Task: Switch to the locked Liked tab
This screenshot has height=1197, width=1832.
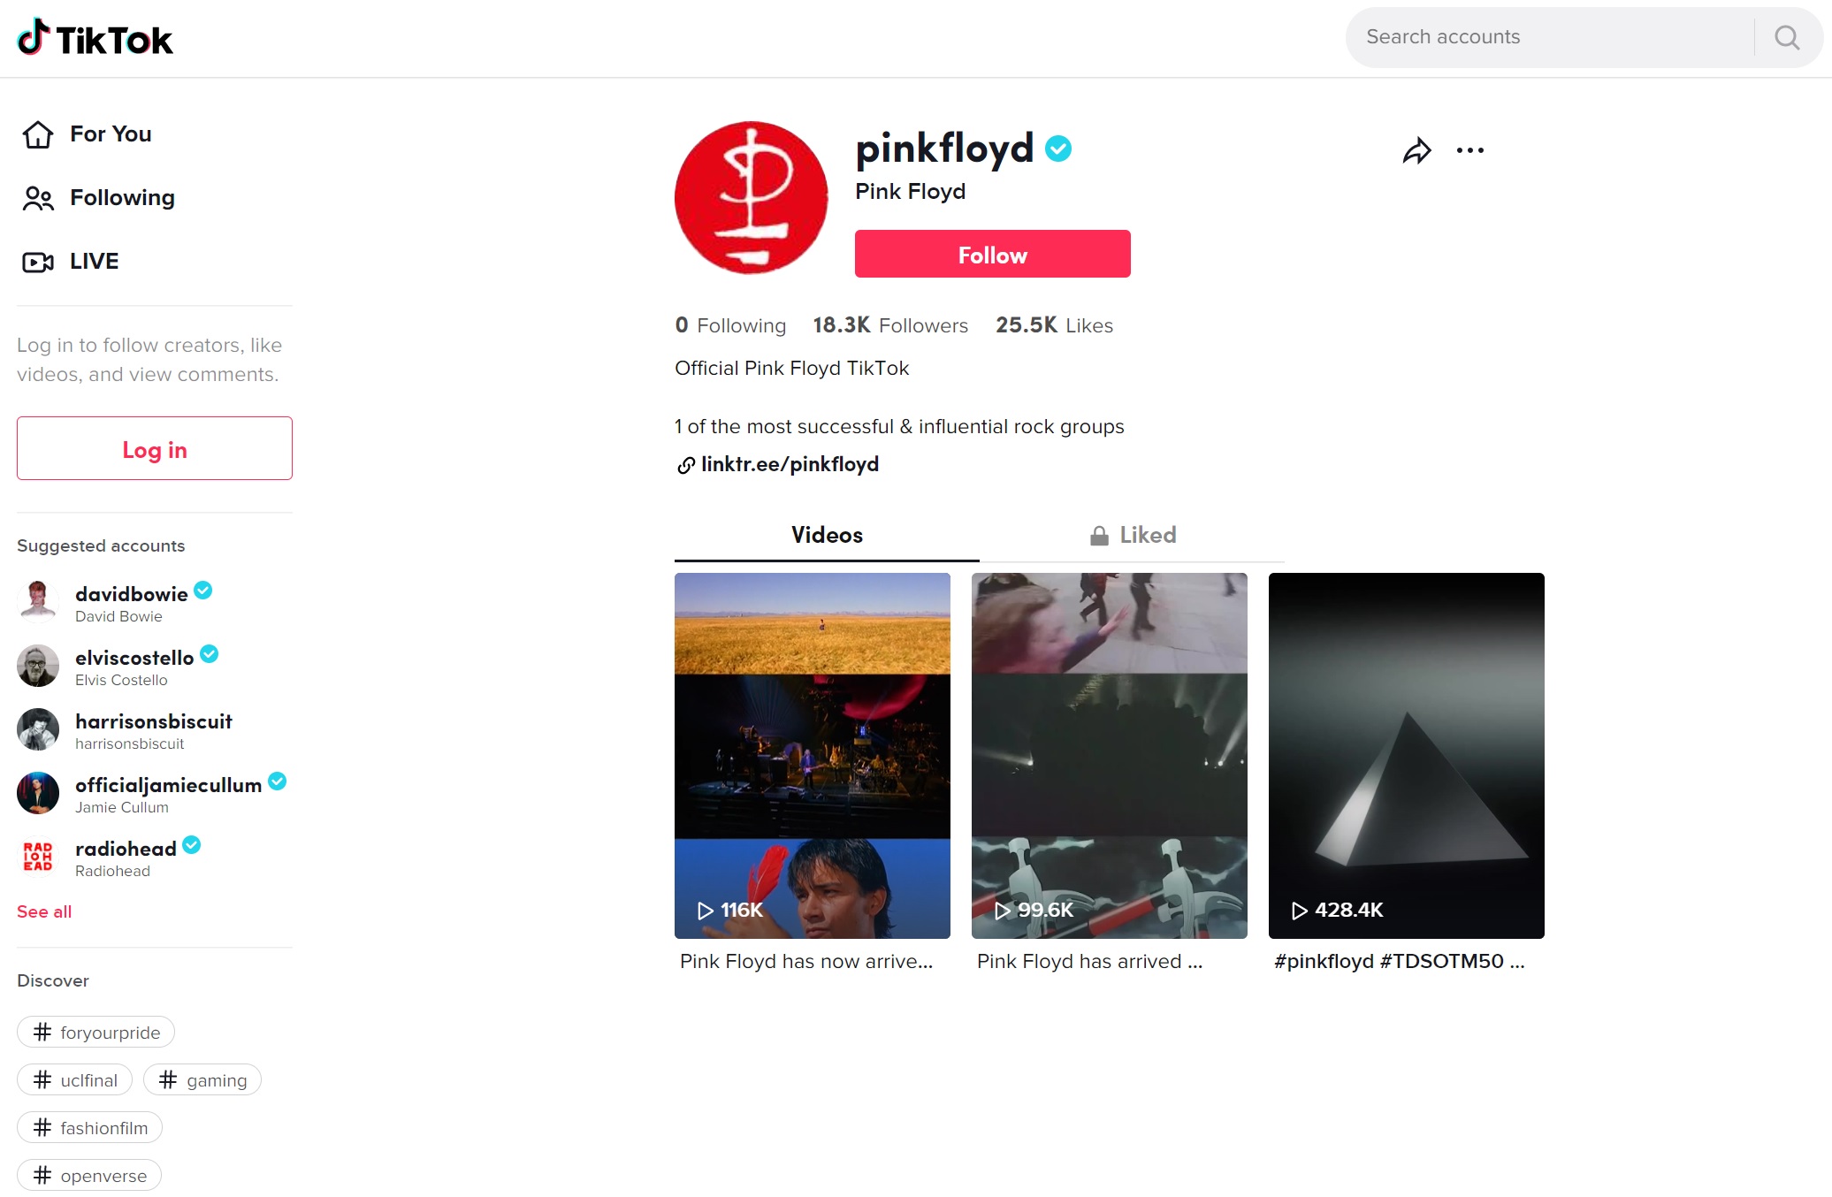Action: (x=1132, y=535)
